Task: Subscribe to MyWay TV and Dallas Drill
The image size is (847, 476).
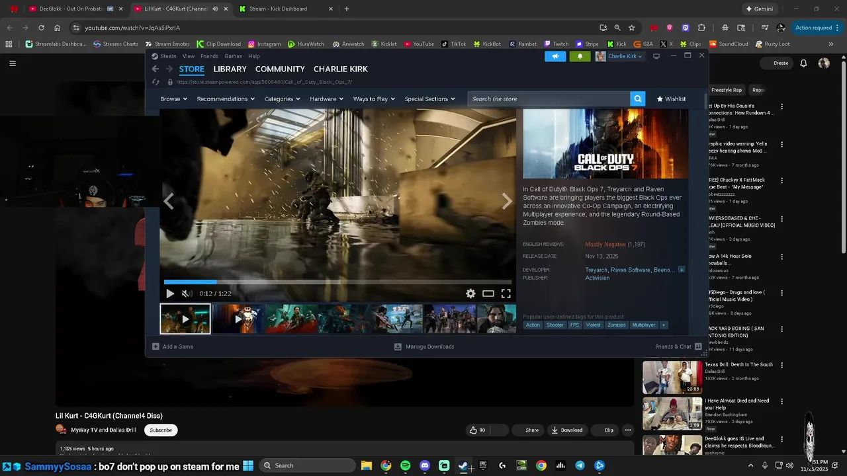Action: pyautogui.click(x=161, y=430)
